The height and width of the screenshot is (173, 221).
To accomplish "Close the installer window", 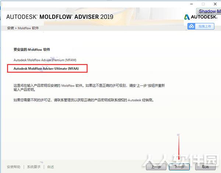I will click(215, 4).
